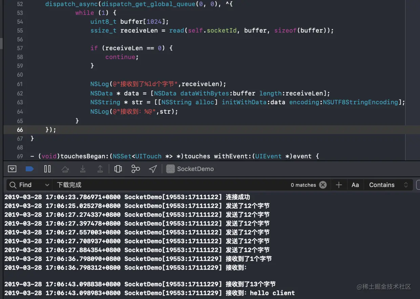Click dispatch_async call on line 52
420x299 pixels.
71,4
